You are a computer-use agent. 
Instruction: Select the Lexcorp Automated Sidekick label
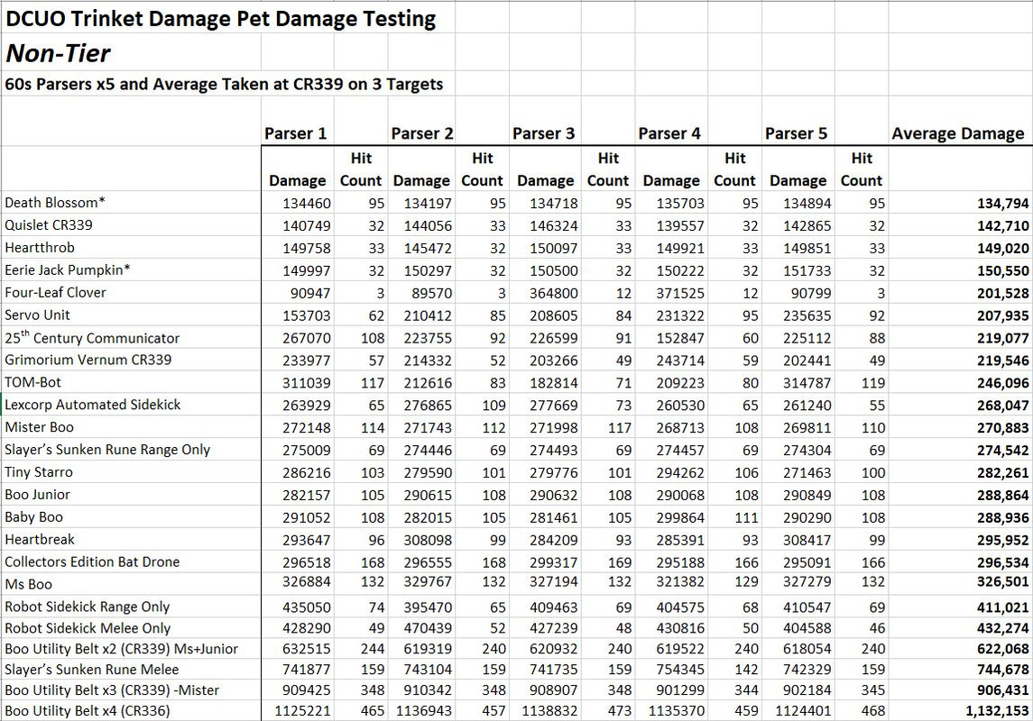click(x=92, y=405)
